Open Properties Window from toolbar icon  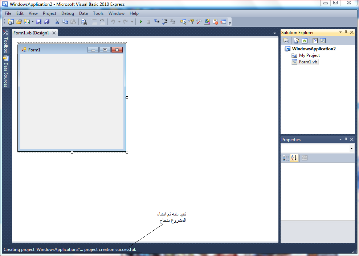[x=191, y=22]
